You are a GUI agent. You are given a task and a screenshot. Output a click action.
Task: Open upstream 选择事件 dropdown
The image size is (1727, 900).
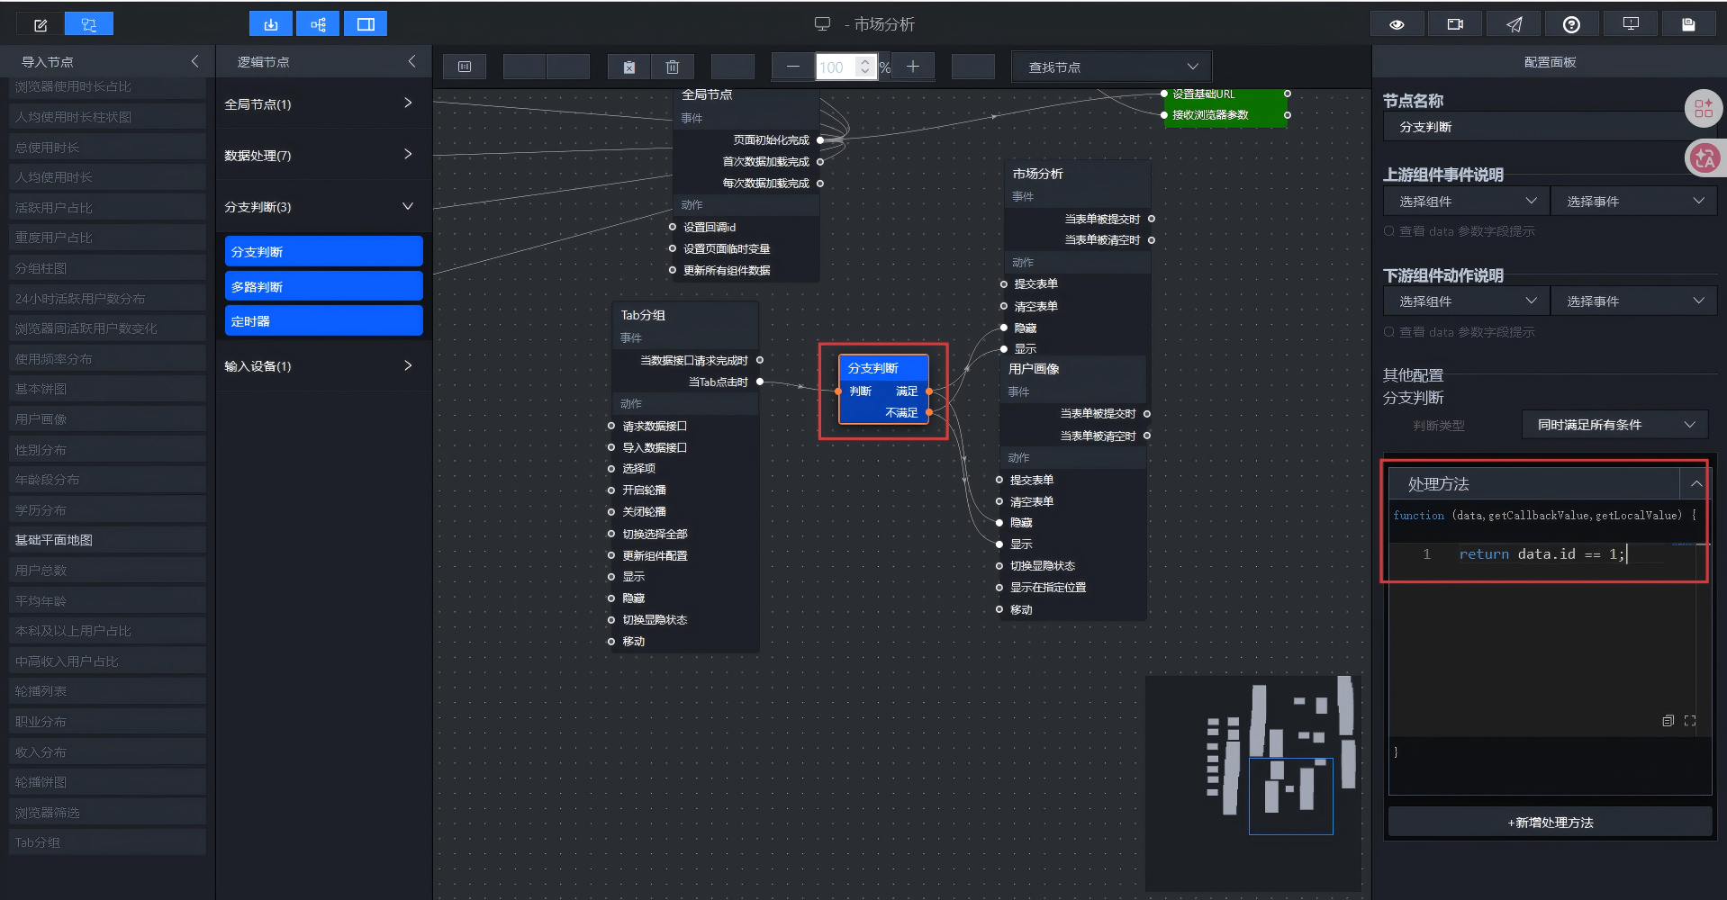click(x=1633, y=201)
